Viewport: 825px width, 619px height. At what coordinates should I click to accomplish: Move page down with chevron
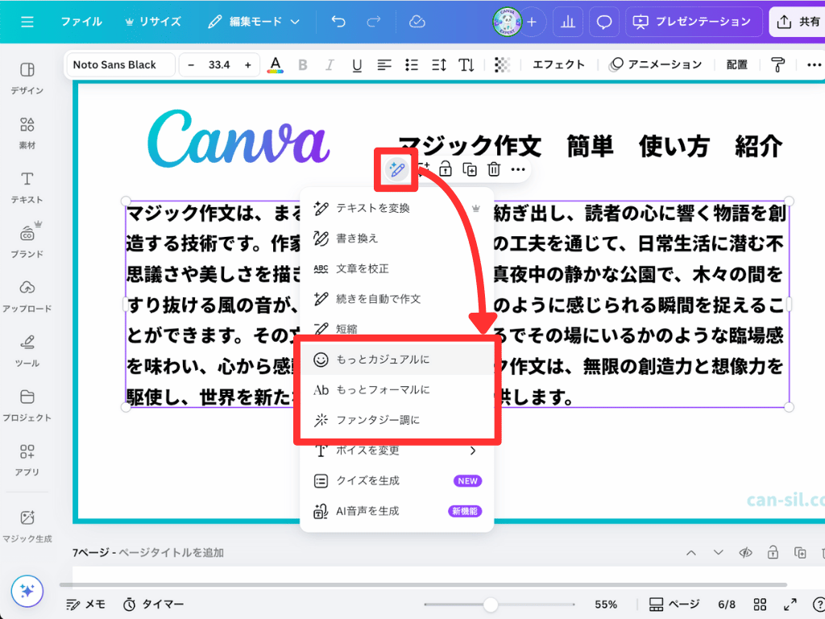pos(718,553)
